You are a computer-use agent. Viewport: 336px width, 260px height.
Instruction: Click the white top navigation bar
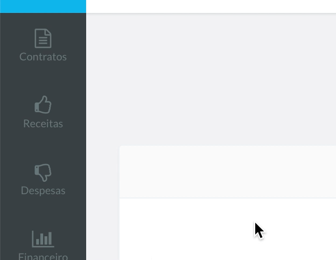(211, 6)
